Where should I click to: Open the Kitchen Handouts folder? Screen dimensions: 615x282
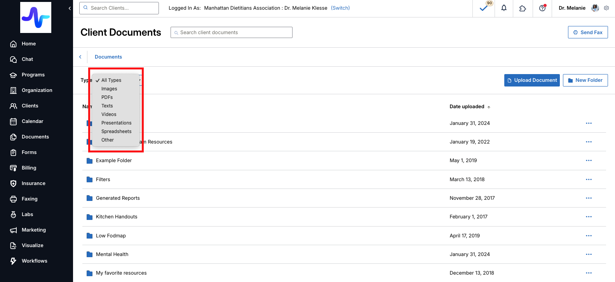117,217
